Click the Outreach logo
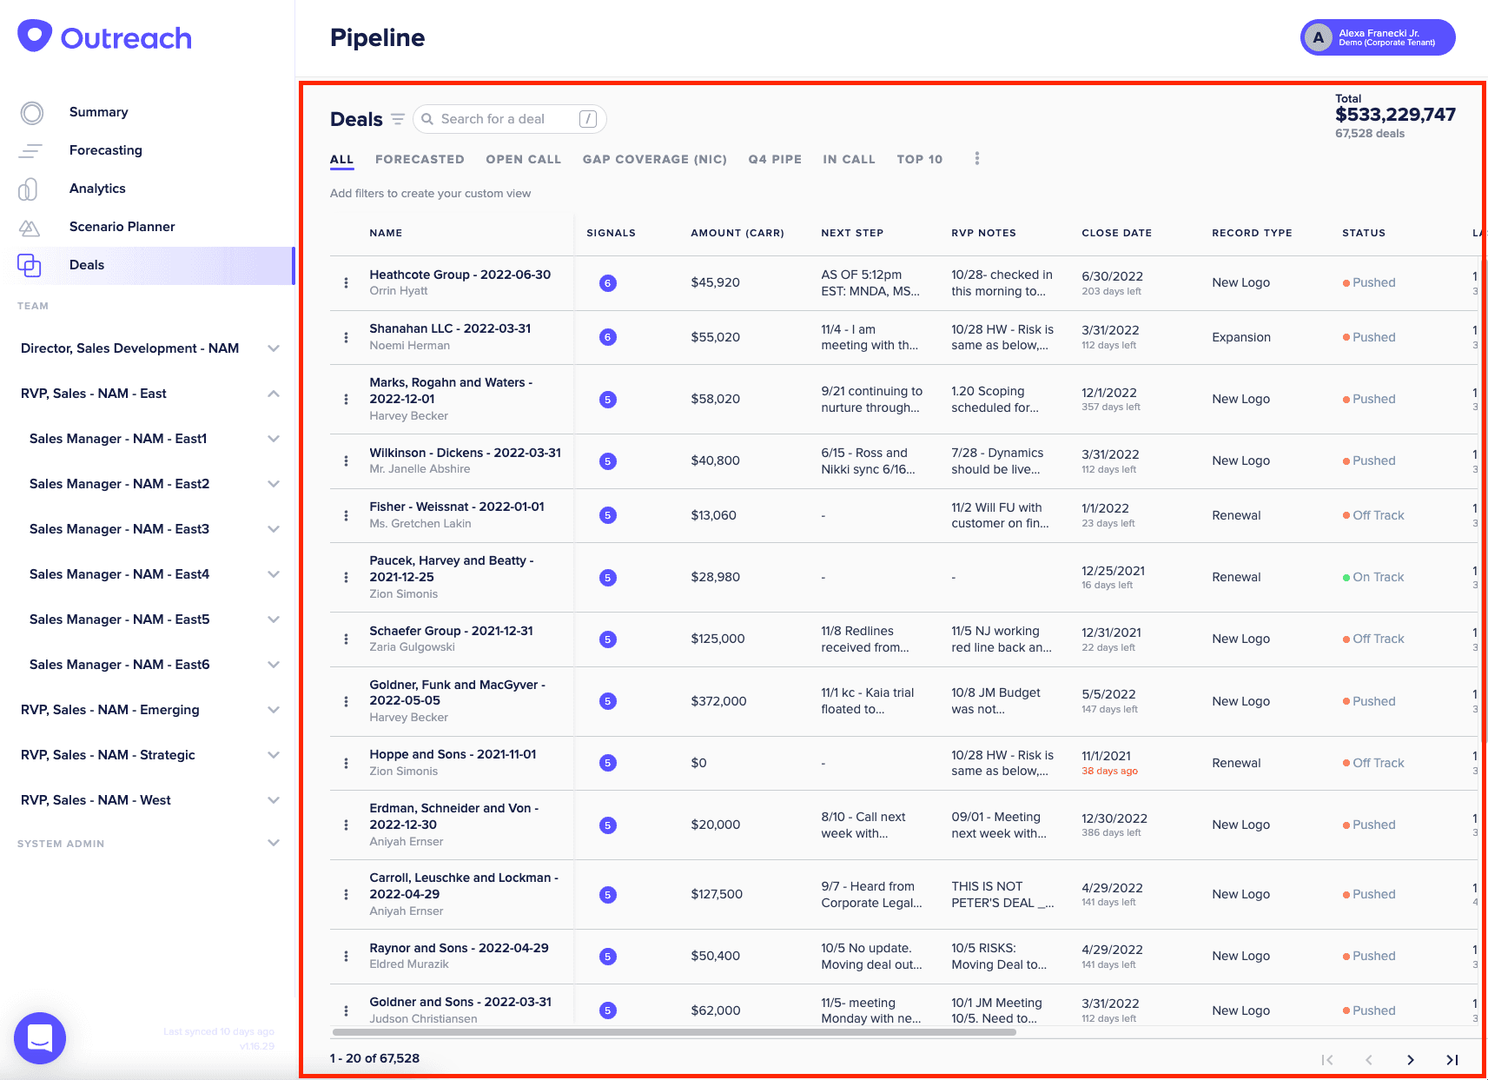 (104, 36)
